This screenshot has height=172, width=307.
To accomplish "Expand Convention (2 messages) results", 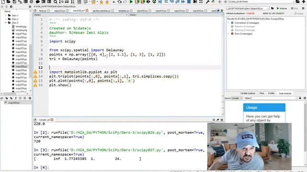I will coord(228,23).
